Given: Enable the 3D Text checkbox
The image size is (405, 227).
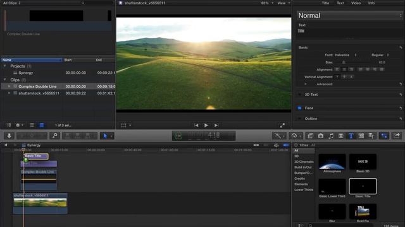Looking at the screenshot, I should tap(299, 95).
